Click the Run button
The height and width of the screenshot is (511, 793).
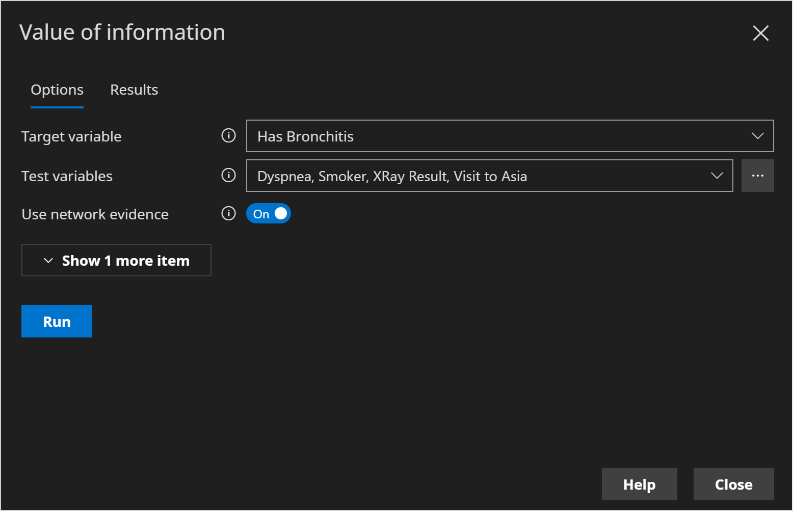[57, 321]
